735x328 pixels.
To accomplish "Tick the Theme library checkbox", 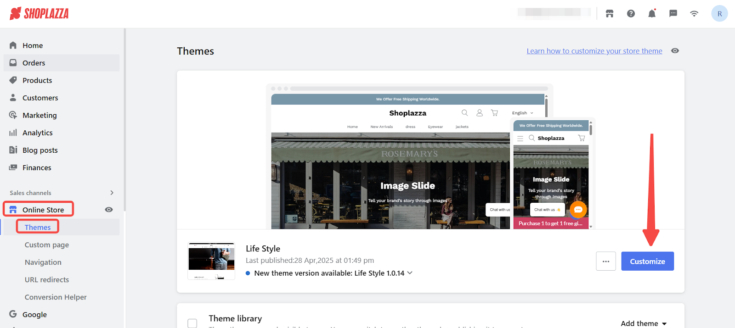I will pos(192,323).
